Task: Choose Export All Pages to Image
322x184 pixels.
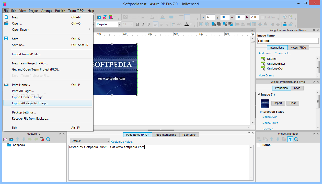Action: [x=48, y=103]
